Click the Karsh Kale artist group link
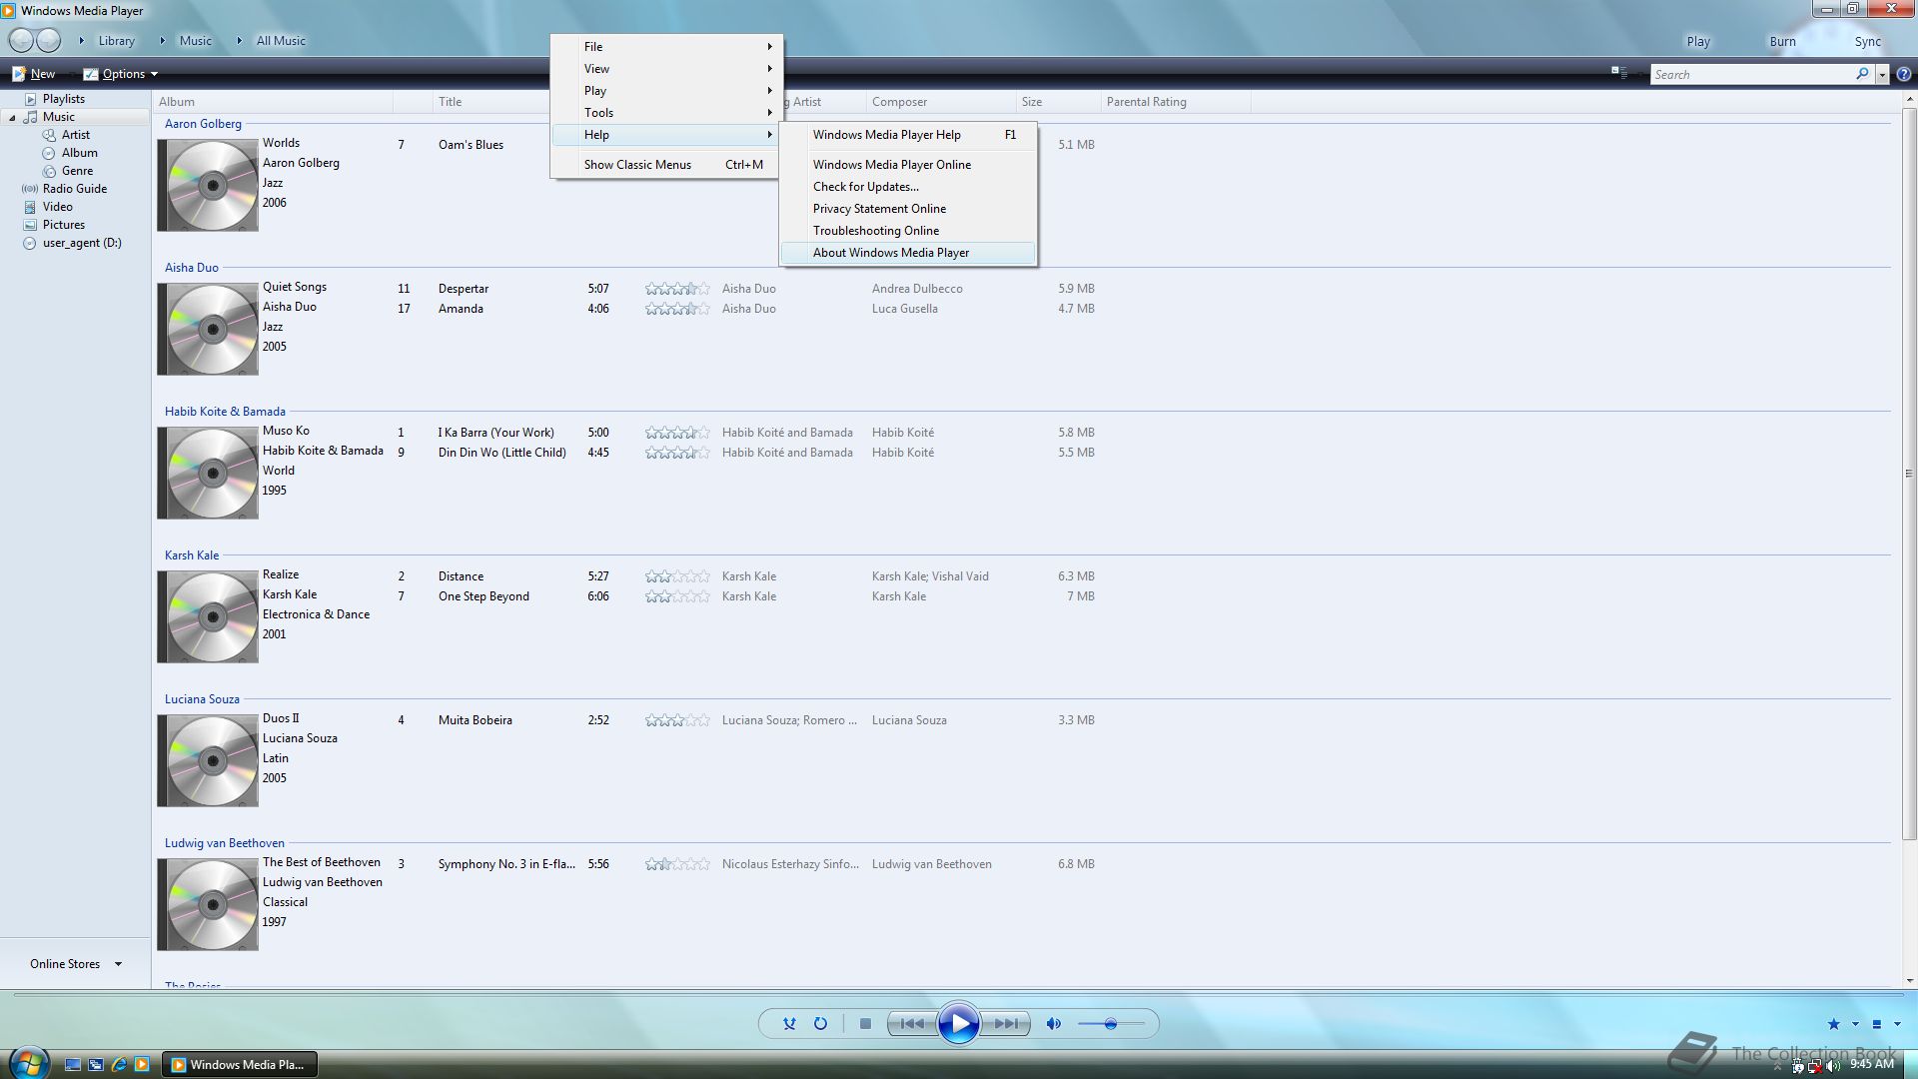Screen dimensions: 1918x1079 pos(192,555)
